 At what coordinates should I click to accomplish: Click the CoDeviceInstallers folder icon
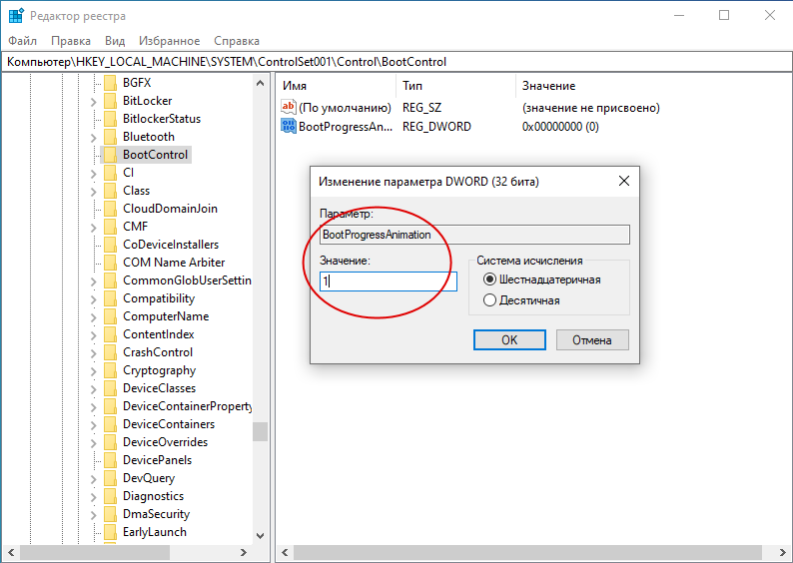[110, 245]
